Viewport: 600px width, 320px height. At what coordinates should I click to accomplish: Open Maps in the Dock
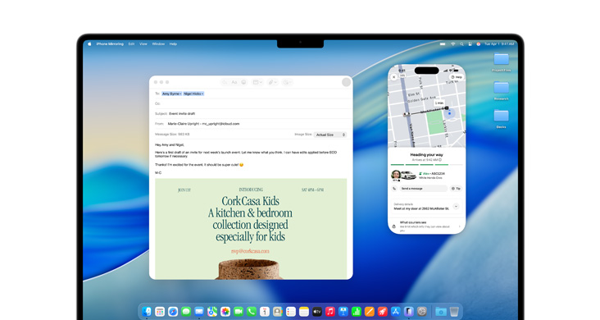pos(212,312)
